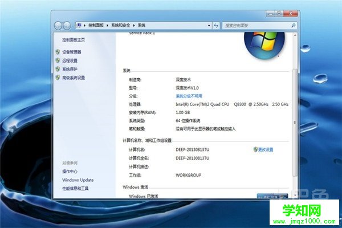Screen dimensions: 342x228
Task: Expand arrow after 系统和安全 breadcrumb
Action: (134, 26)
